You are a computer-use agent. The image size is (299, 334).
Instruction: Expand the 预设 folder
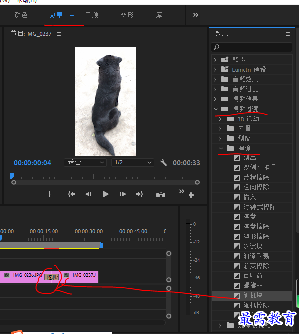[215, 60]
